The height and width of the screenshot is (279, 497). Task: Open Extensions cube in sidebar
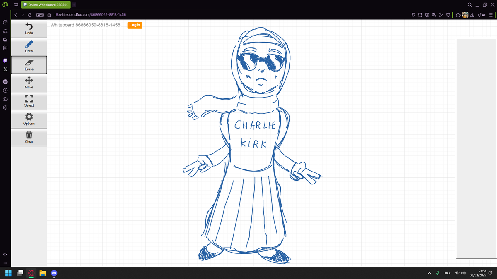click(5, 99)
